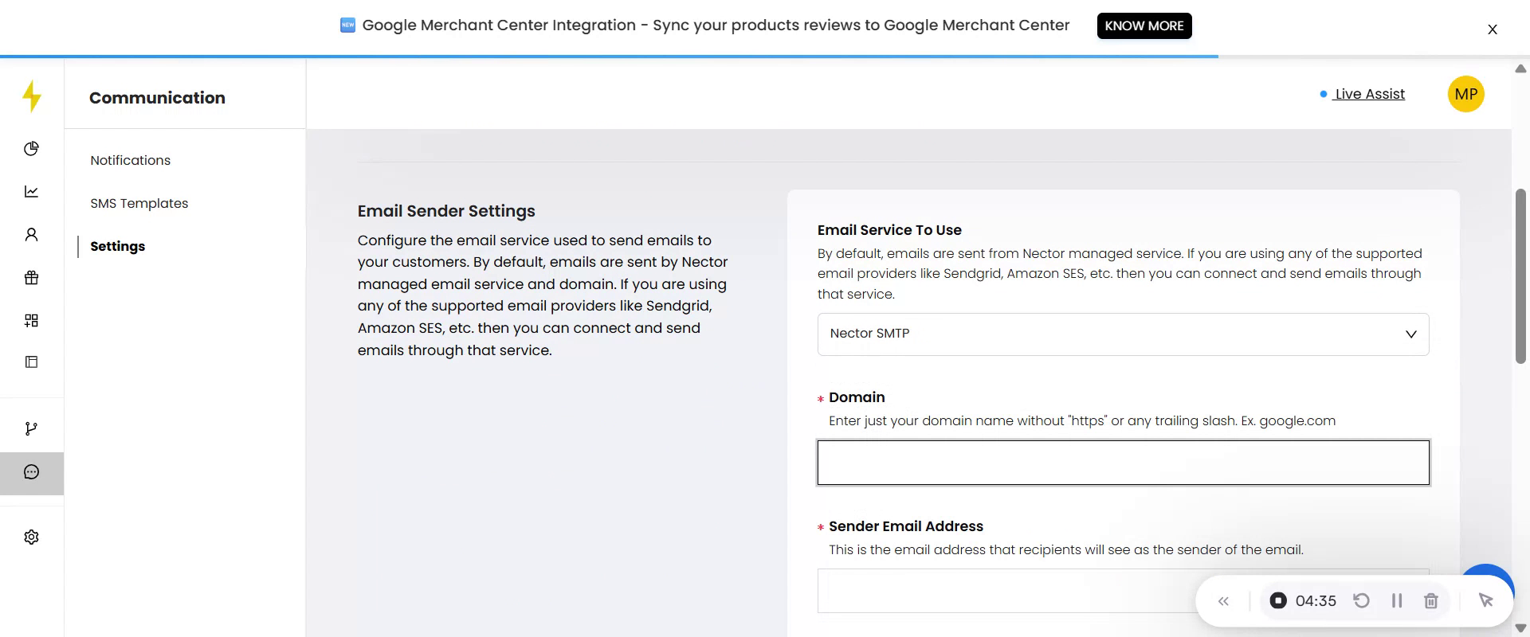Open the grid widgets icon in sidebar
This screenshot has width=1530, height=637.
coord(31,321)
